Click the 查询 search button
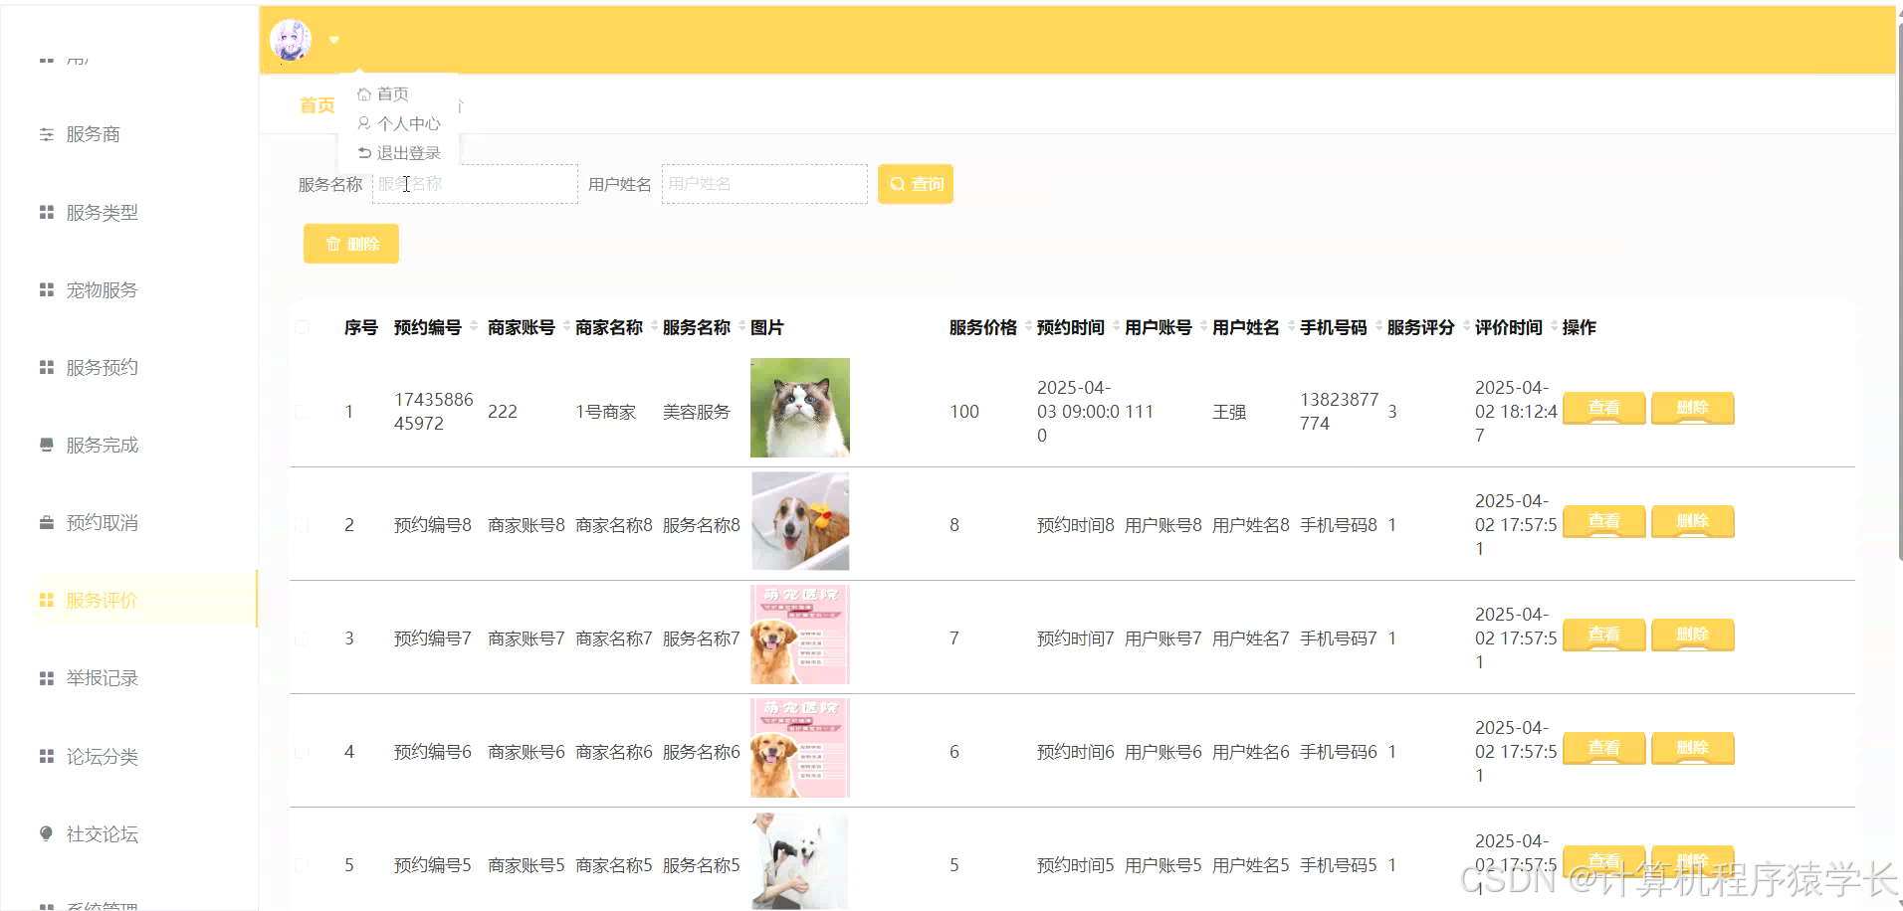This screenshot has width=1903, height=911. point(916,184)
